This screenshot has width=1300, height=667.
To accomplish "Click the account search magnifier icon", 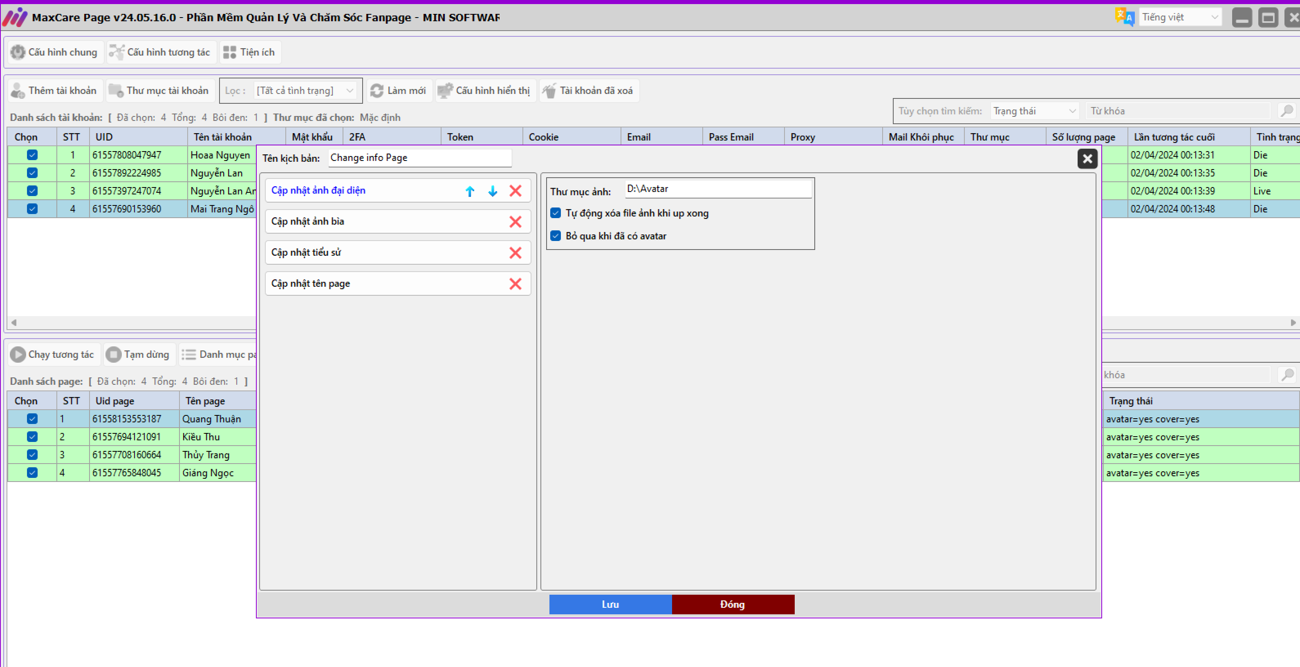I will [x=1287, y=111].
